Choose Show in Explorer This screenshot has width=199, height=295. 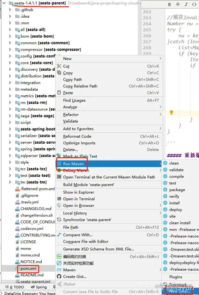pos(109,192)
